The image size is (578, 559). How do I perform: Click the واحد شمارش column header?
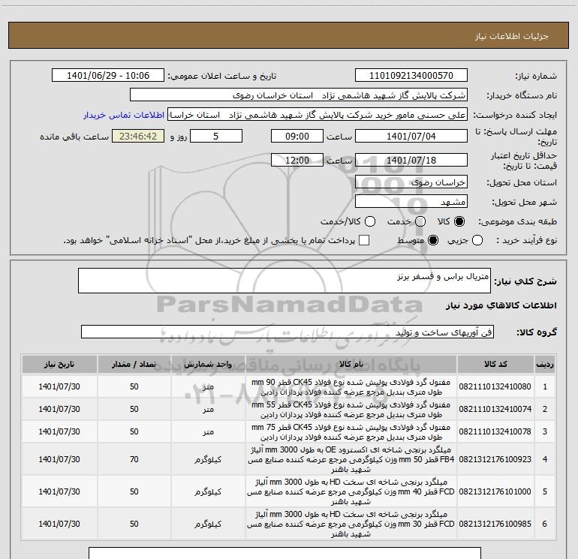pyautogui.click(x=208, y=364)
